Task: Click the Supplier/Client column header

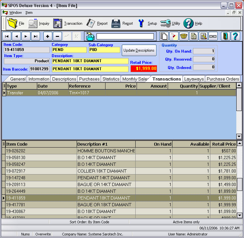Action: tap(217, 86)
